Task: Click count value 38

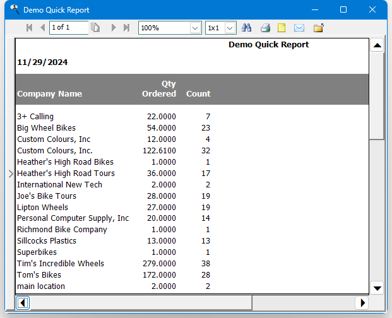Action: [x=206, y=264]
